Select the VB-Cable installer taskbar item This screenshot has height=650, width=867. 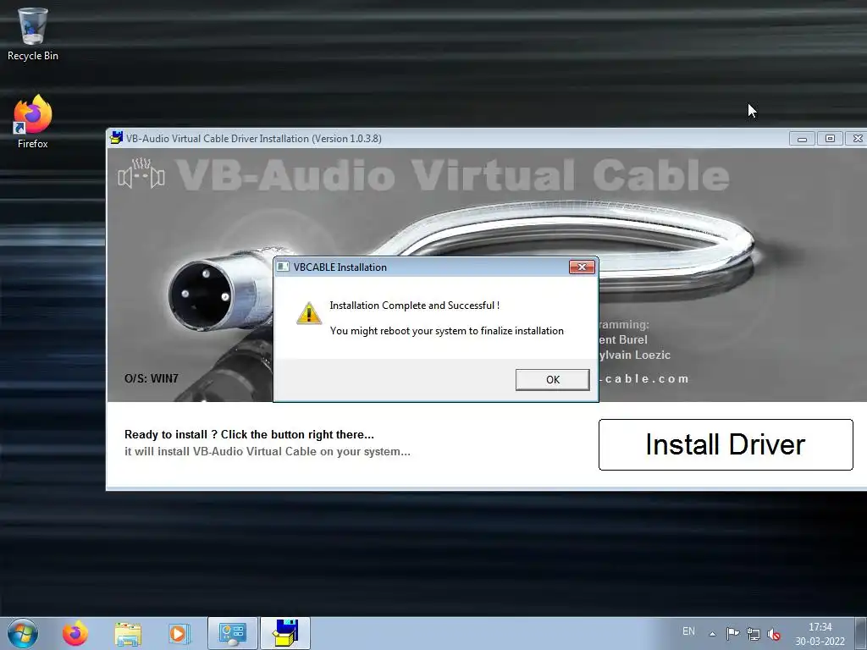285,633
